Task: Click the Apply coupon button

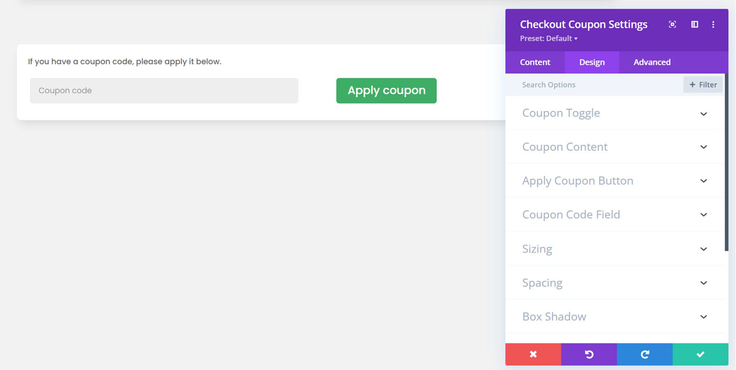Action: [x=386, y=90]
